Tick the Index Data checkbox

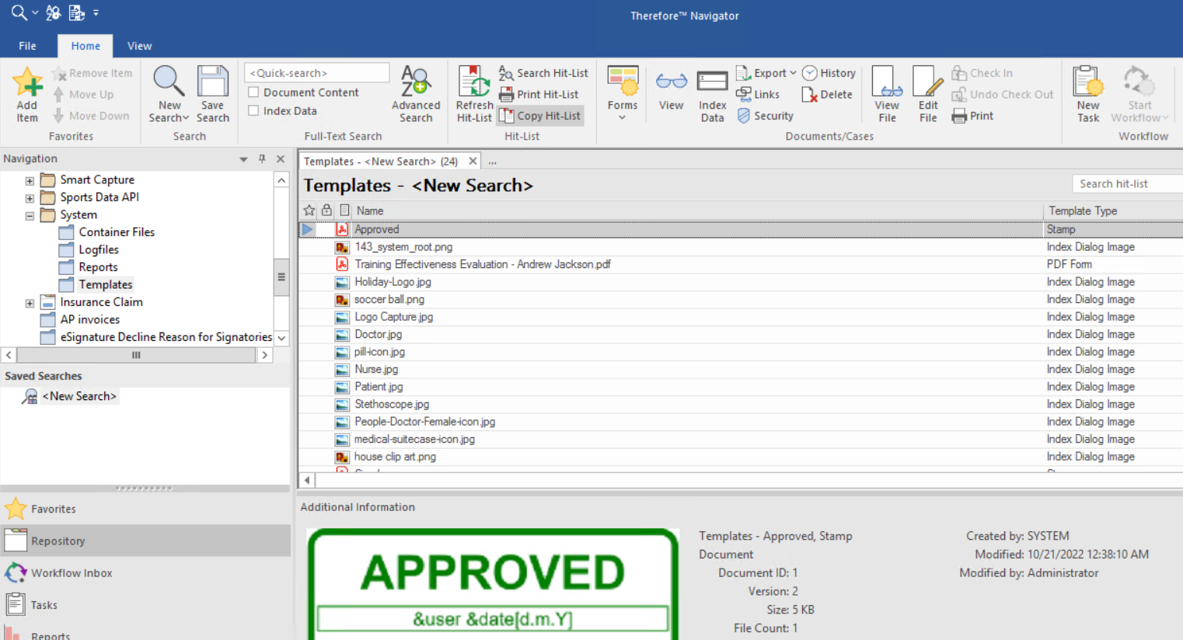[253, 111]
